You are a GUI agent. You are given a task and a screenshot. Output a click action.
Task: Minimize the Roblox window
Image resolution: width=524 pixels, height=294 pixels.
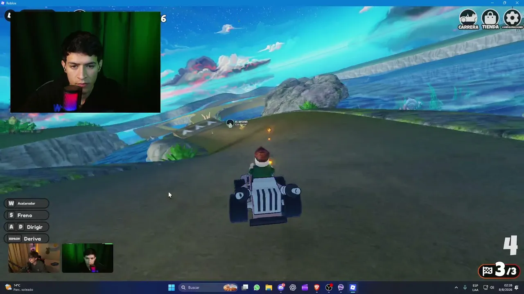pyautogui.click(x=492, y=3)
